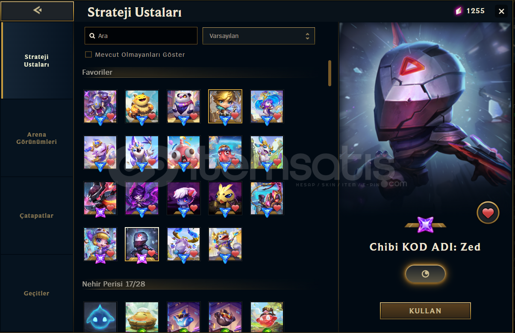Click the magnifier icon in search box
The height and width of the screenshot is (333, 515).
92,36
